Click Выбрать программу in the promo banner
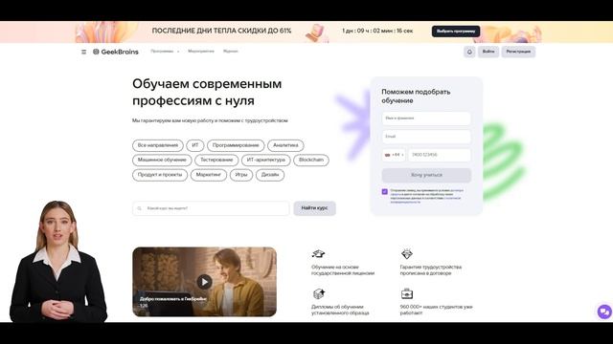This screenshot has width=613, height=344. pyautogui.click(x=456, y=32)
